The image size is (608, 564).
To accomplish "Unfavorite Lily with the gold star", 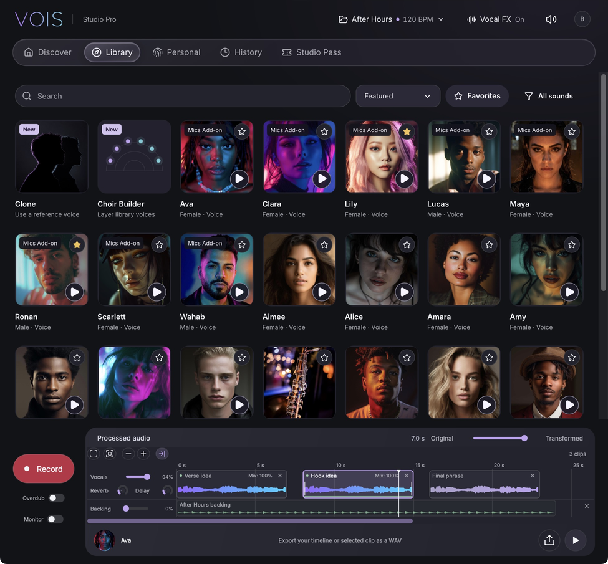I will tap(407, 131).
